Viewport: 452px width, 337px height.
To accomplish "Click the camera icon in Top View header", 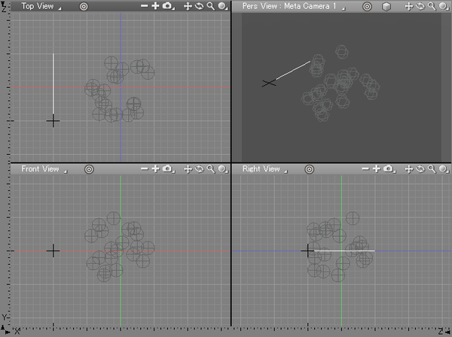I will tap(167, 6).
